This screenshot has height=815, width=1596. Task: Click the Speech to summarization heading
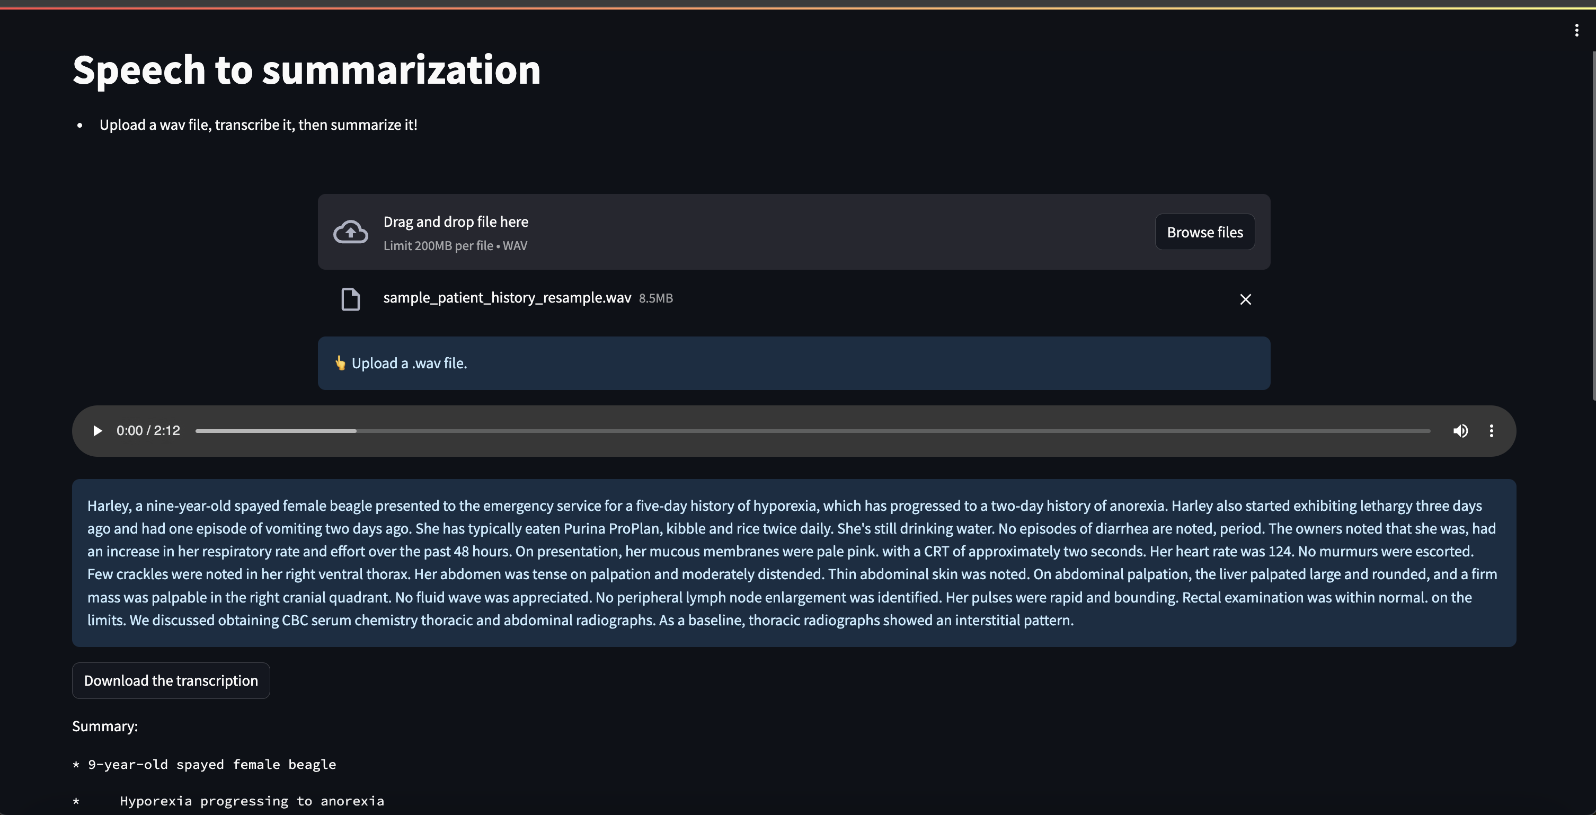(306, 69)
